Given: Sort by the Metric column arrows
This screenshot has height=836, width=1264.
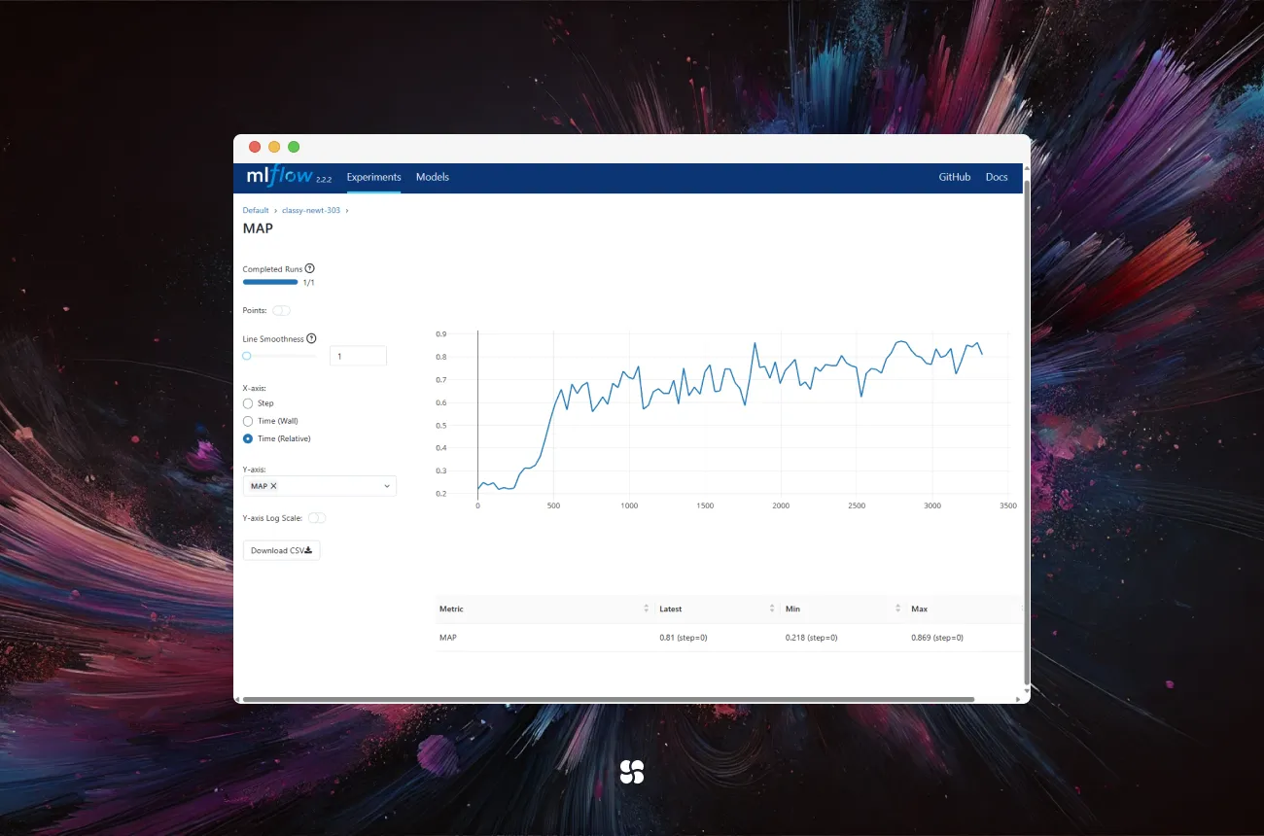Looking at the screenshot, I should pyautogui.click(x=647, y=609).
